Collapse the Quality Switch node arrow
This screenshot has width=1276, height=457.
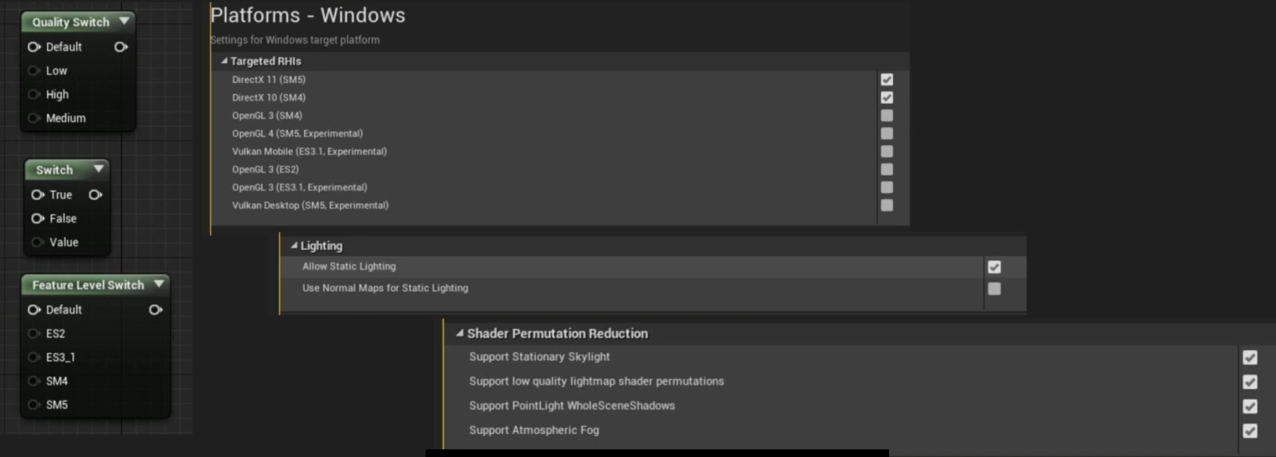(x=125, y=21)
